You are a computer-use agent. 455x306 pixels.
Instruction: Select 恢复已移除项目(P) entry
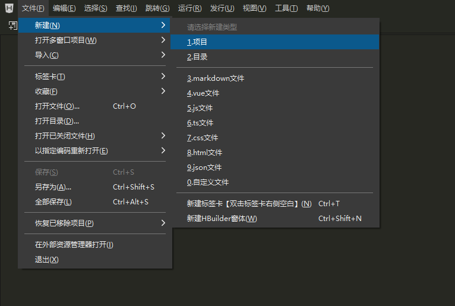click(x=95, y=223)
